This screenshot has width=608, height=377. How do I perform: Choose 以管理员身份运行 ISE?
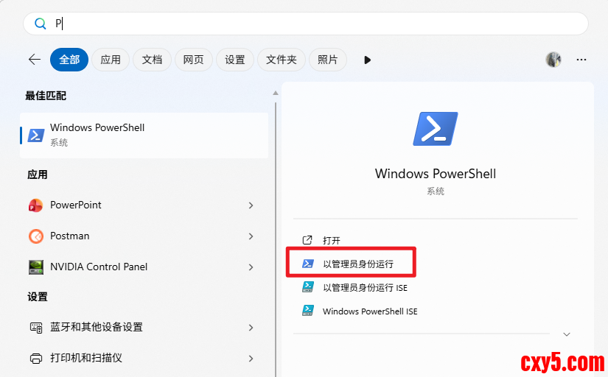tap(365, 288)
